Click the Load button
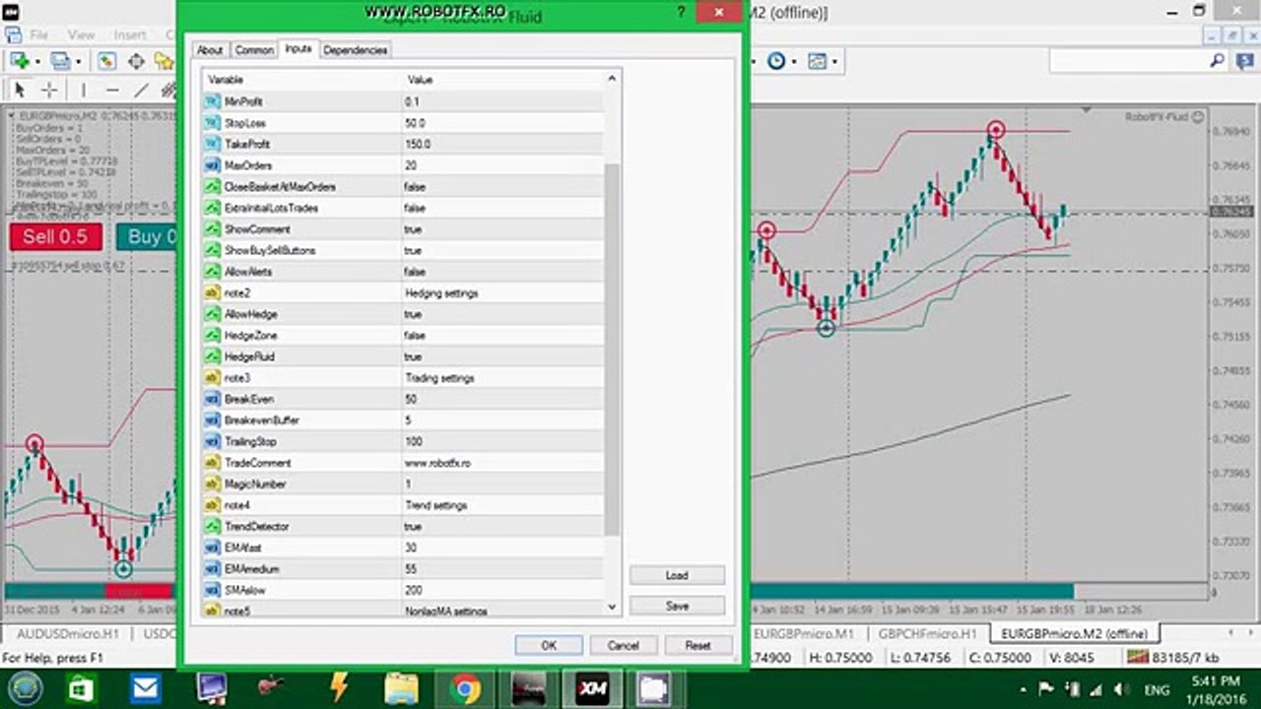 click(x=677, y=575)
